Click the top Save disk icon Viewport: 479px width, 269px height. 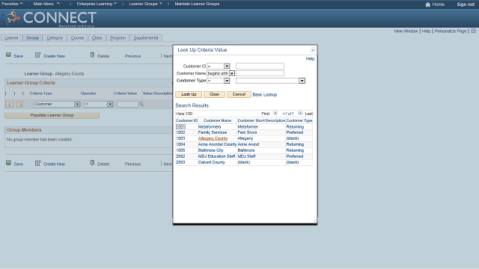tap(8, 55)
